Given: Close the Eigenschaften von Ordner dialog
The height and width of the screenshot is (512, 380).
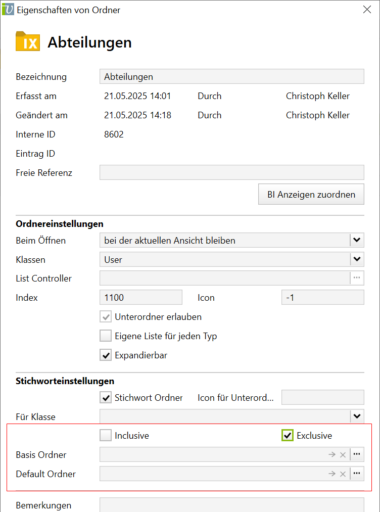Looking at the screenshot, I should (x=367, y=10).
